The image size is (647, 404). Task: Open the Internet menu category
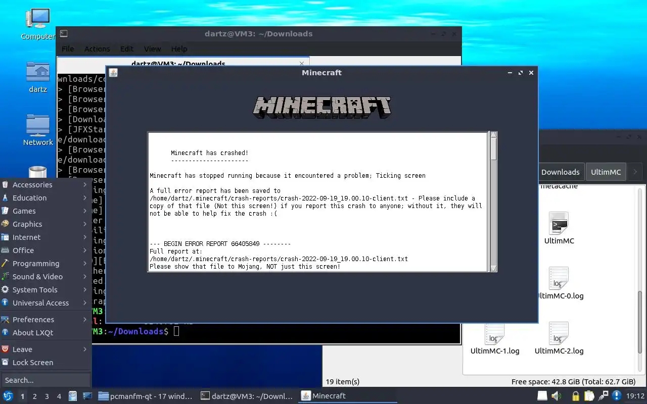[46, 237]
